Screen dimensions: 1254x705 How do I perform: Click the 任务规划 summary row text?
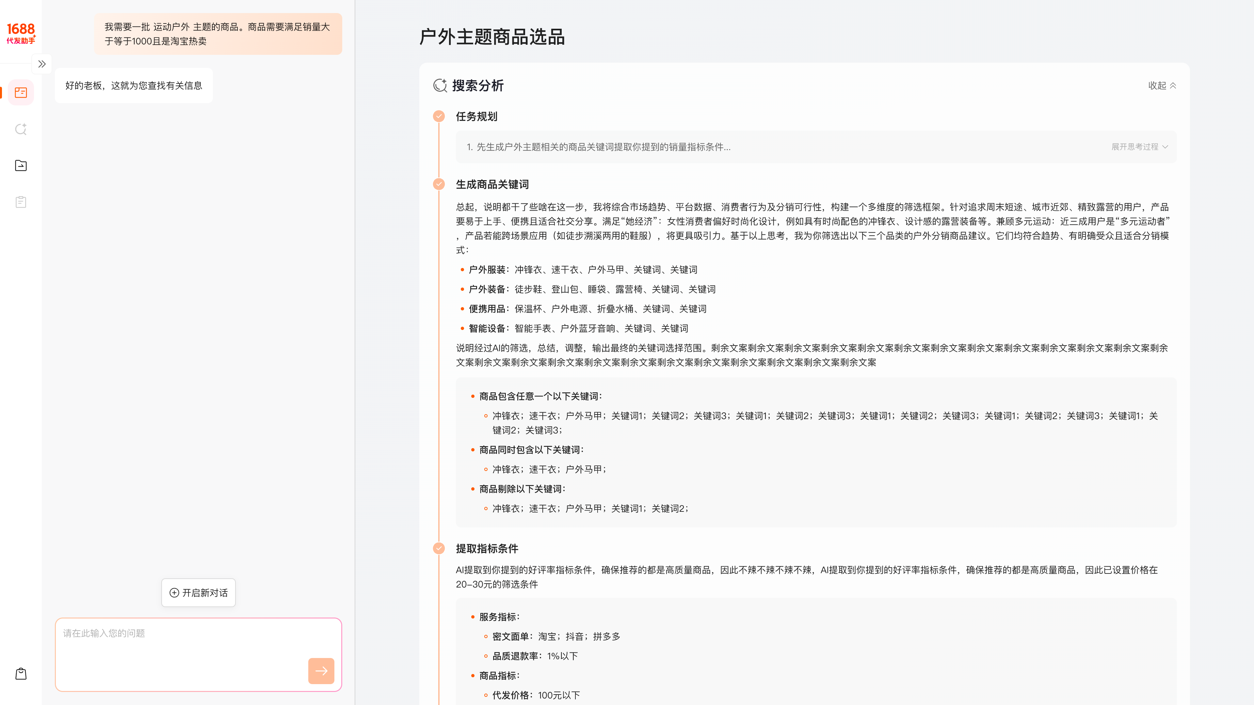598,147
